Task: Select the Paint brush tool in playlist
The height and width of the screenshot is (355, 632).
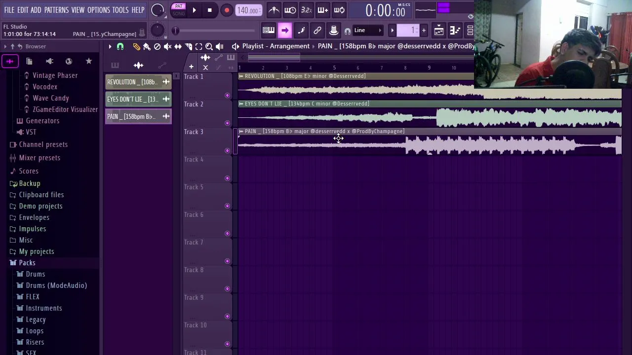Action: (147, 46)
